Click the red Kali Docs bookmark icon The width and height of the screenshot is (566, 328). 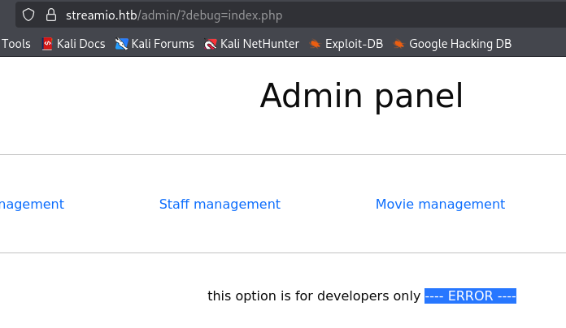point(47,44)
